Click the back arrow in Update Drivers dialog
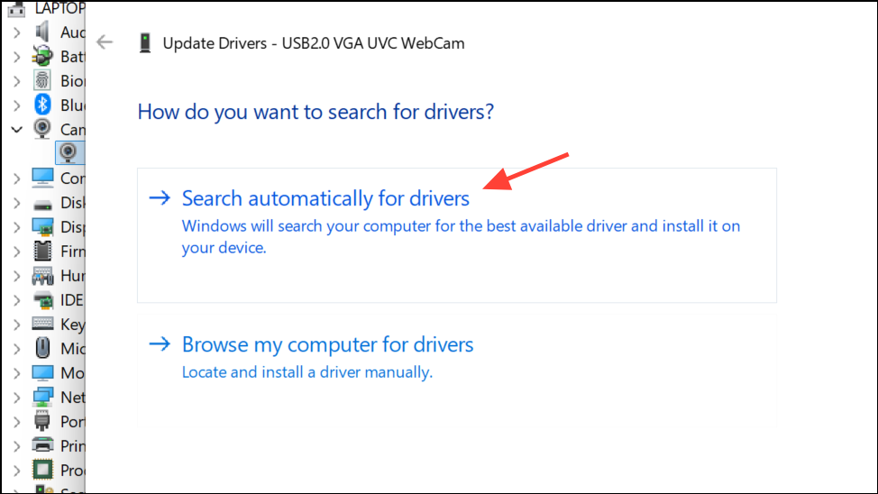 (105, 42)
